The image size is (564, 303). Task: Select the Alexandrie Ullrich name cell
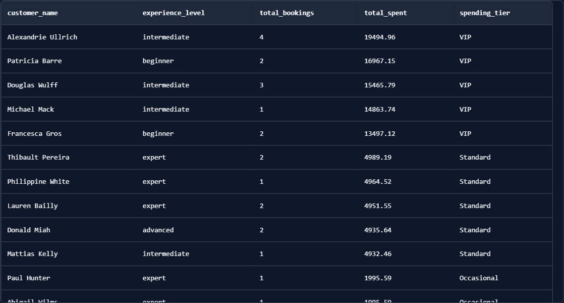tap(42, 37)
